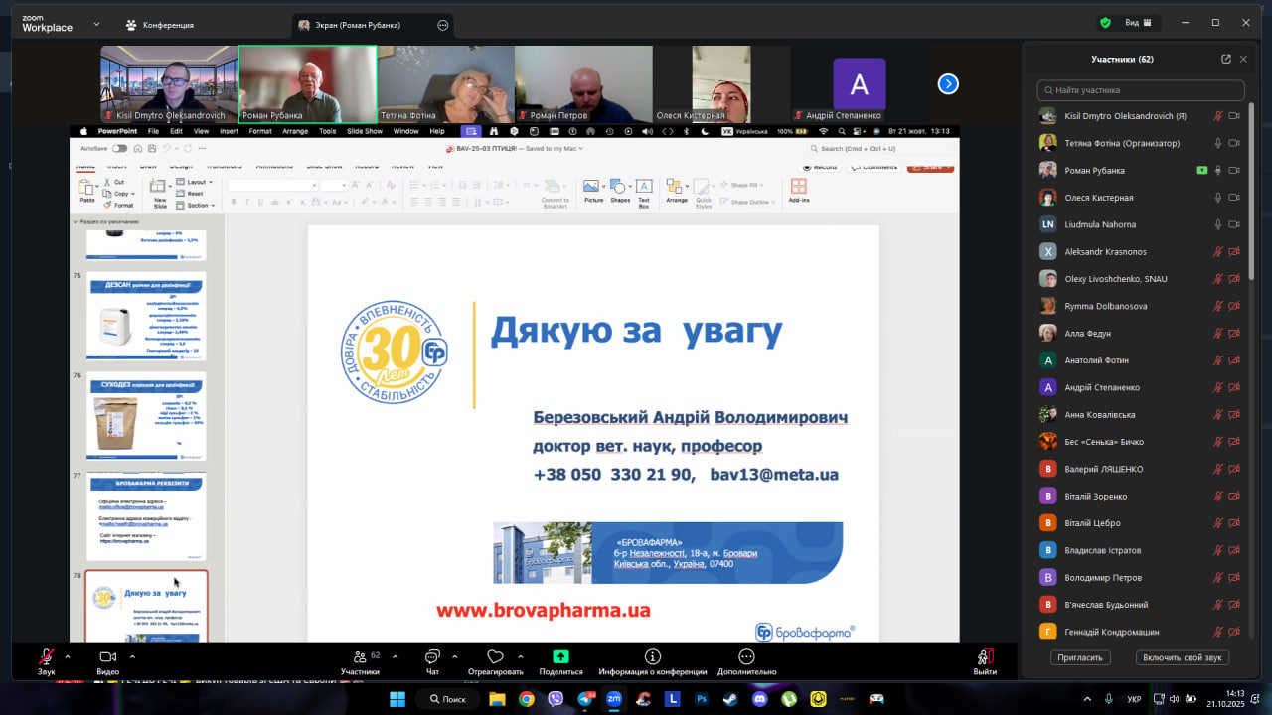
Task: Click Включить свой звук button
Action: 1183,657
